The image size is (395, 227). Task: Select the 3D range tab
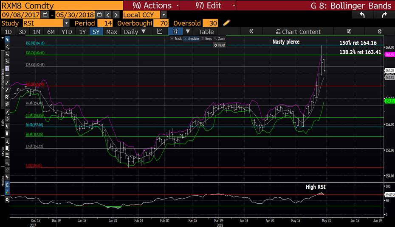point(22,32)
